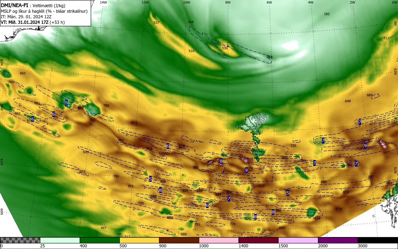Click the 10W longitude label
The image size is (398, 249).
coord(187,2)
